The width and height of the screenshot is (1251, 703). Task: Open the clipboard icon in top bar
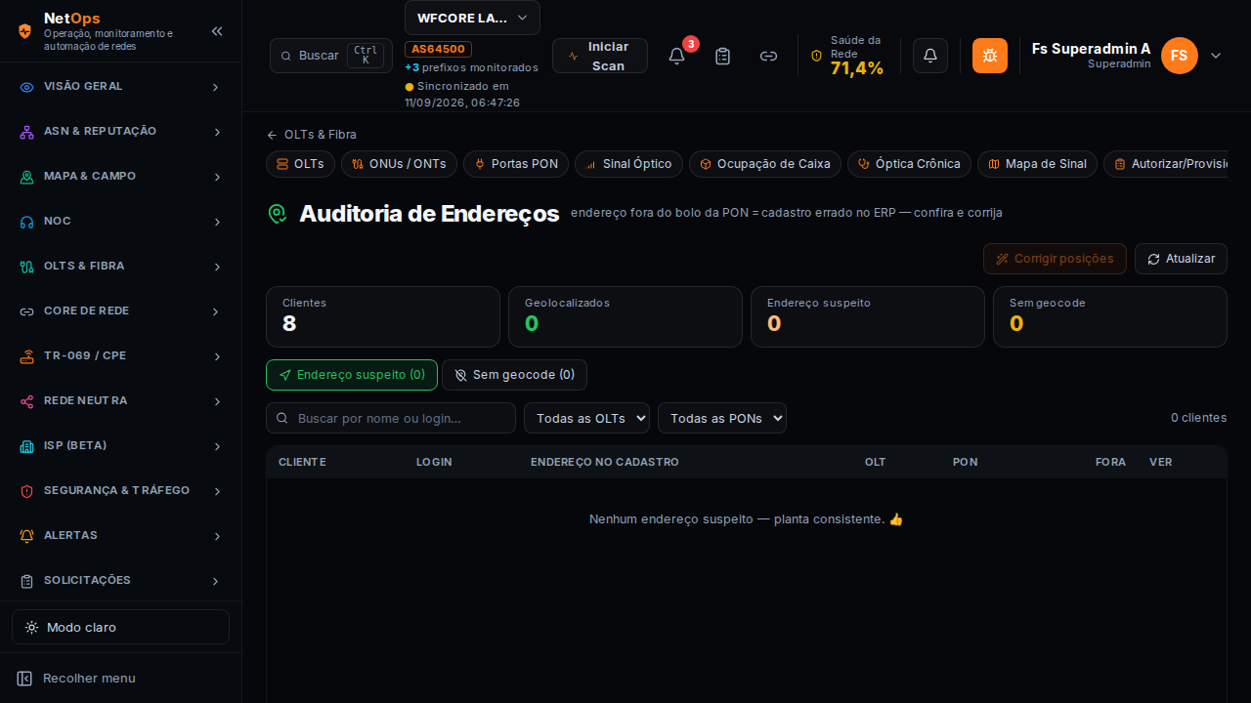[x=723, y=56]
